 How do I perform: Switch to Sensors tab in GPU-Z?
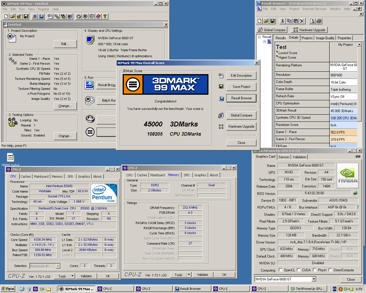284,157
